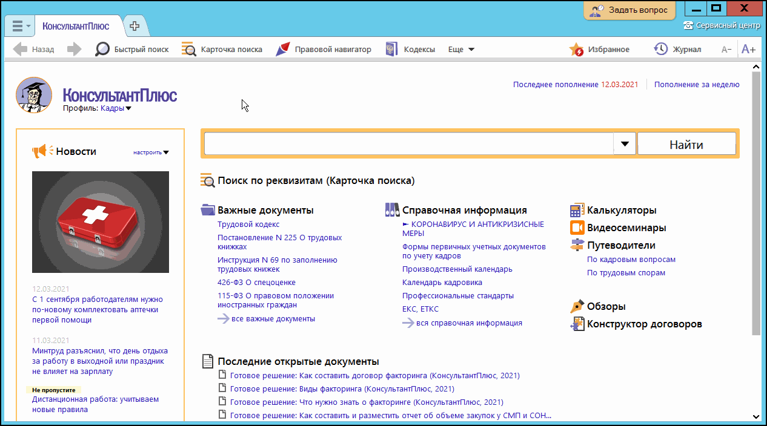This screenshot has height=426, width=767.
Task: Open 115-ФЗ О правовом положении link
Action: 276,300
